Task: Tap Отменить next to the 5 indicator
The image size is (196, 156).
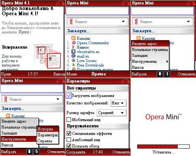Action: pyautogui.click(x=56, y=152)
